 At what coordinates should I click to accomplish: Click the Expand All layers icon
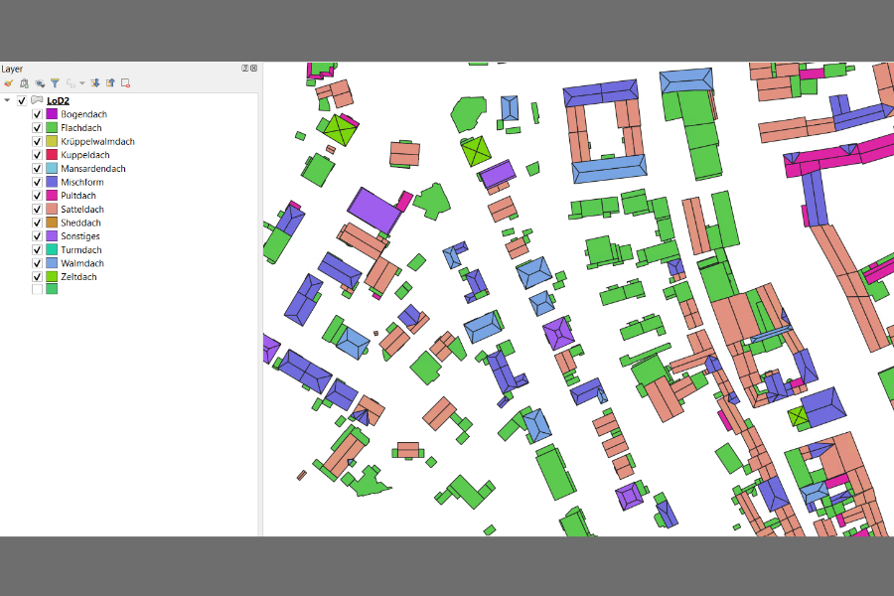coord(95,83)
